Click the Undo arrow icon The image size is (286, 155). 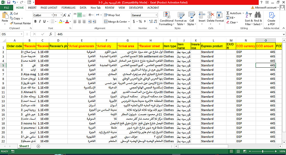pos(14,2)
